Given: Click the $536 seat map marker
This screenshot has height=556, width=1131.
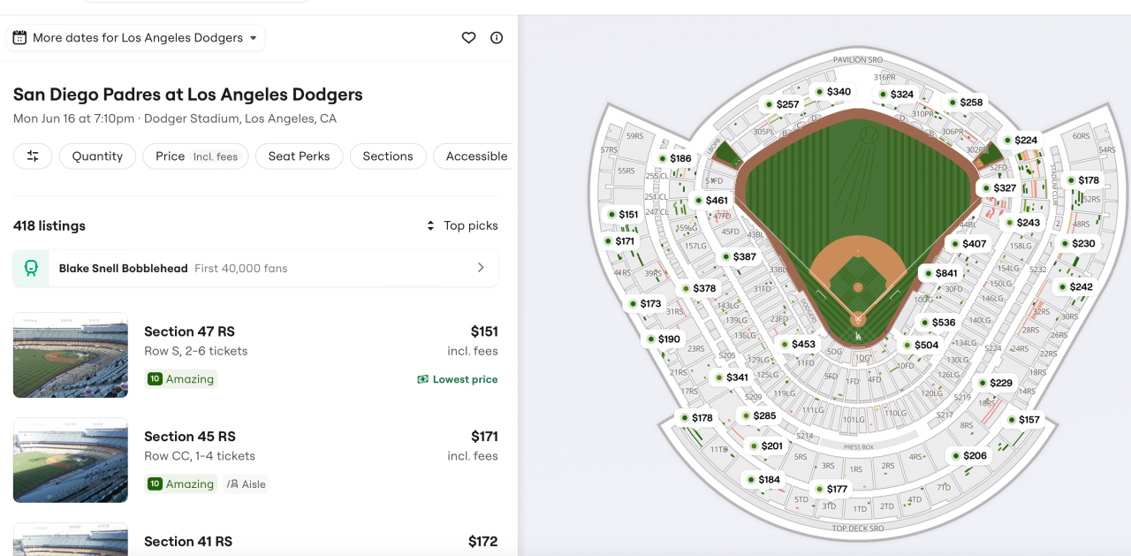Looking at the screenshot, I should coord(937,323).
